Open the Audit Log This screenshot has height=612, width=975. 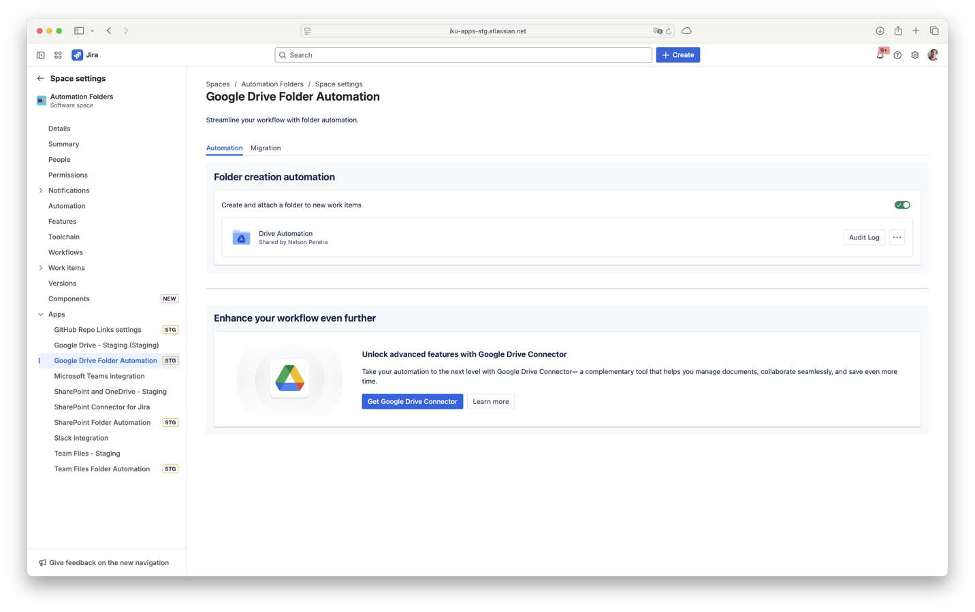click(863, 237)
